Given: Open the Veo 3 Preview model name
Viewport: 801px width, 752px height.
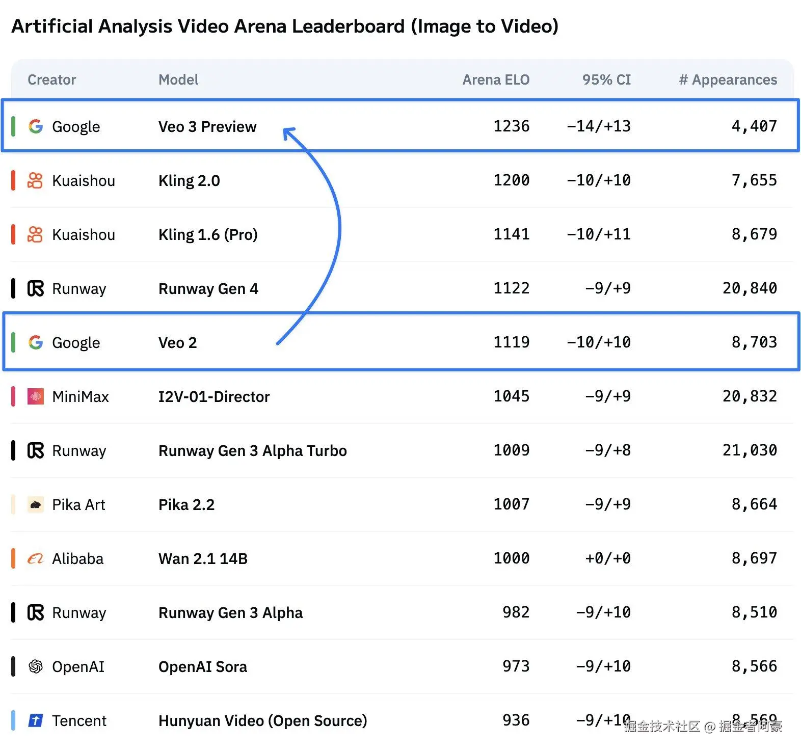Looking at the screenshot, I should (207, 126).
